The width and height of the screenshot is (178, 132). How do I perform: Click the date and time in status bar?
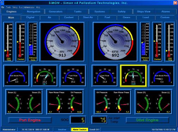[164, 130]
